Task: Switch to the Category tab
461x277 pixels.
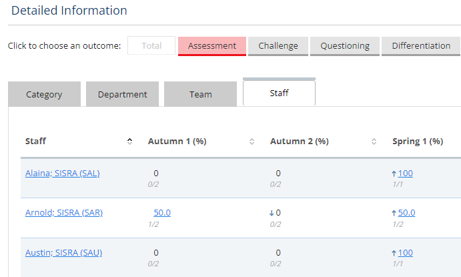Action: (44, 94)
